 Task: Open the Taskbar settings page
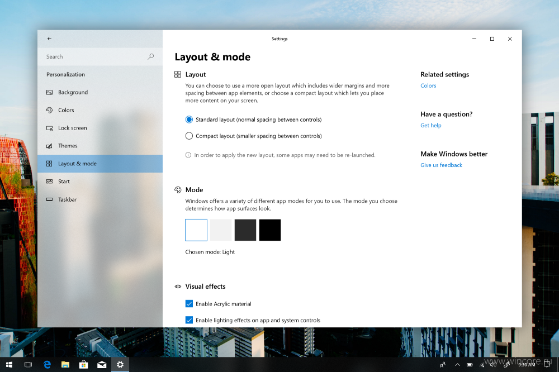100,199
